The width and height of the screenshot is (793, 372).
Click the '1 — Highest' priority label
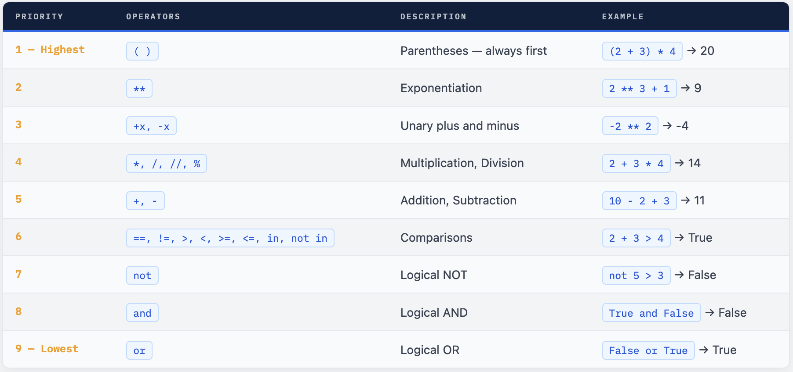[50, 50]
